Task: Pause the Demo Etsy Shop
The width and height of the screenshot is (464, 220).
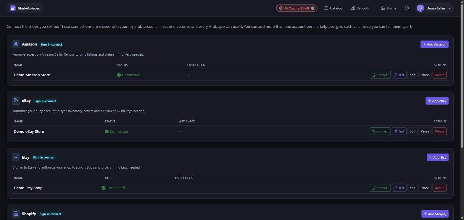Action: pyautogui.click(x=425, y=188)
